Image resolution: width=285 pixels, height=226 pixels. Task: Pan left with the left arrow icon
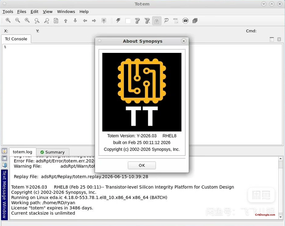(x=85, y=21)
